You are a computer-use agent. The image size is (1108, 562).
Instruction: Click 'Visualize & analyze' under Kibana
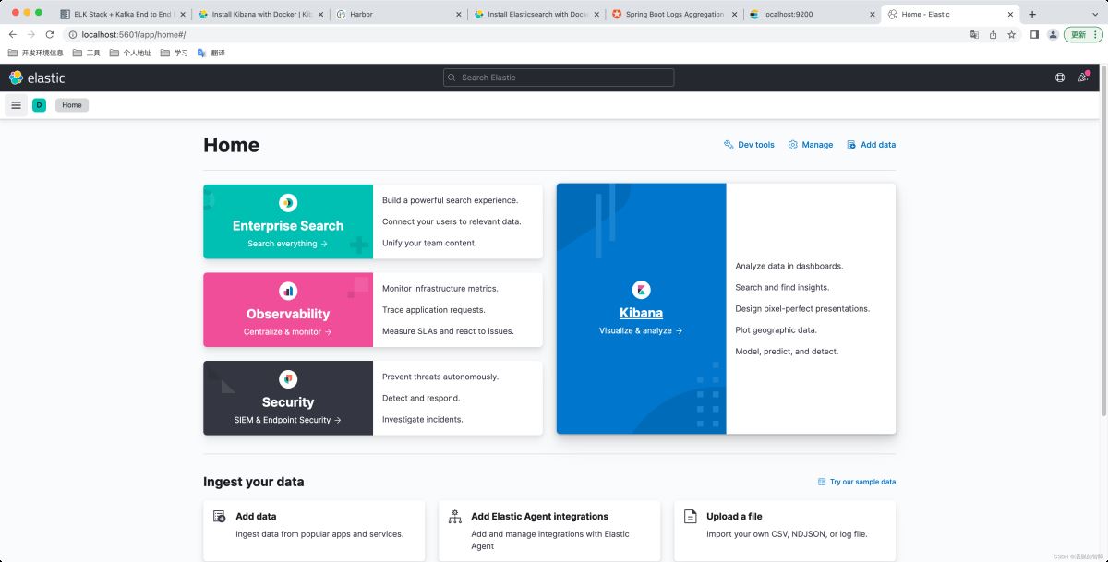click(x=641, y=330)
